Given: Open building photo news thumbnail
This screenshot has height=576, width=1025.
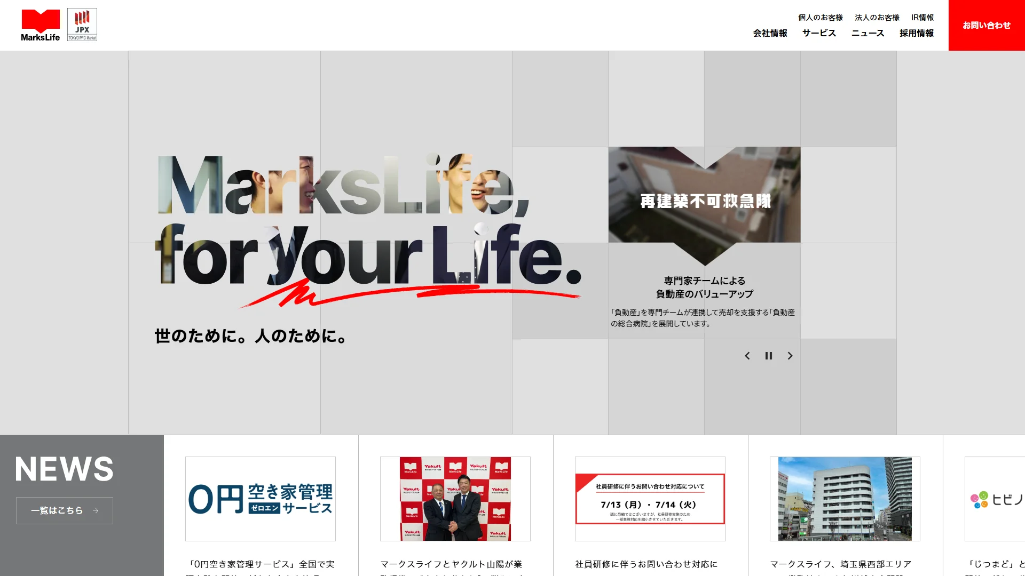Looking at the screenshot, I should click(x=845, y=499).
